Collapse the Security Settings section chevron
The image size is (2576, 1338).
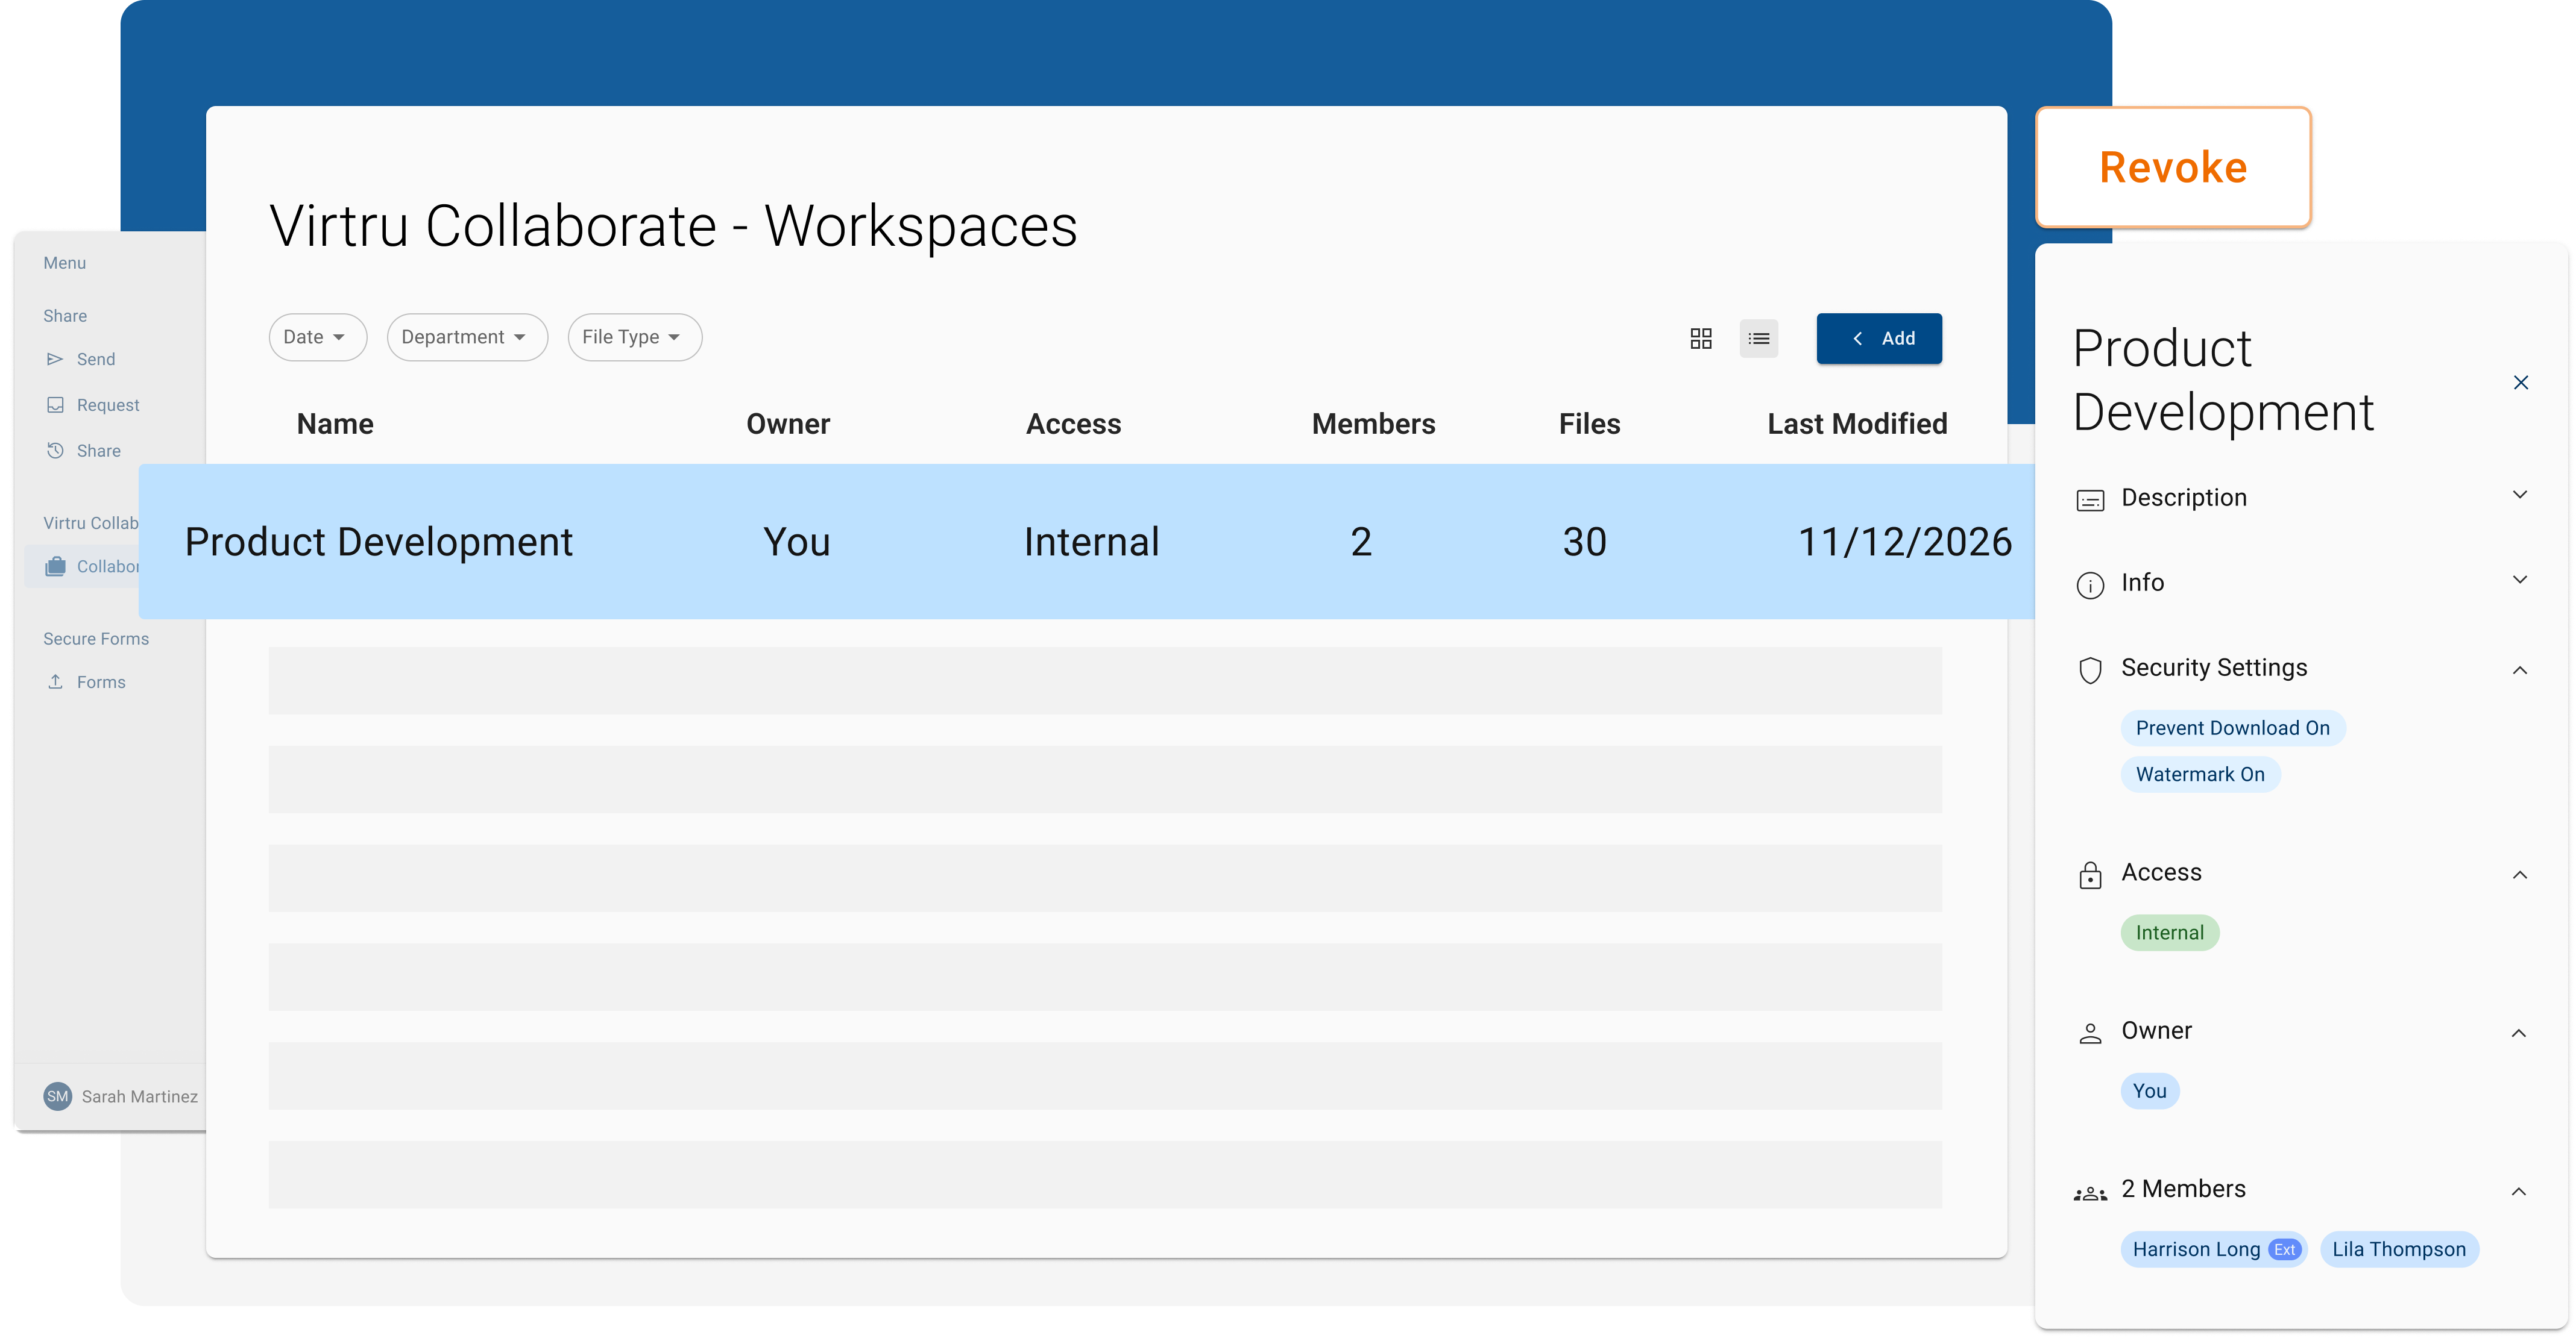pos(2520,671)
